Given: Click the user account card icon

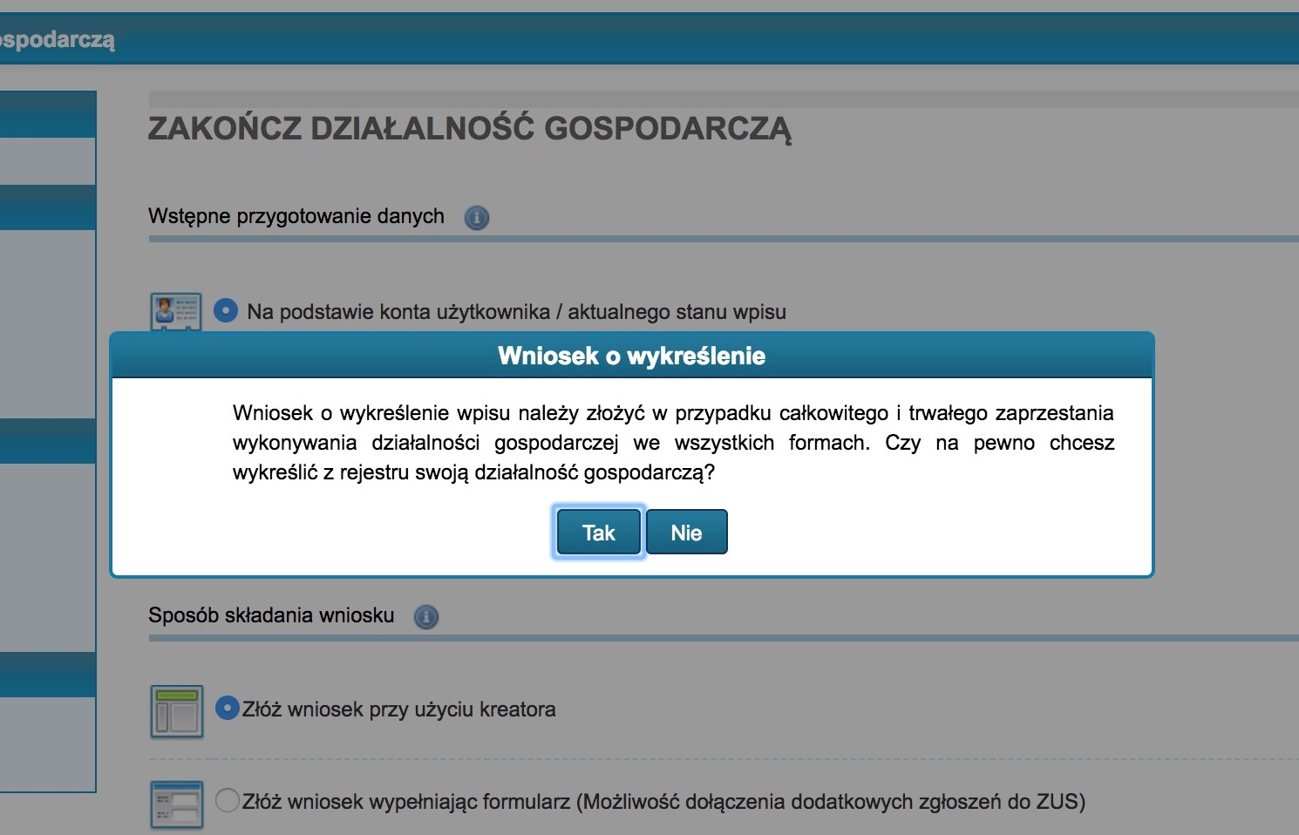Looking at the screenshot, I should click(x=176, y=311).
